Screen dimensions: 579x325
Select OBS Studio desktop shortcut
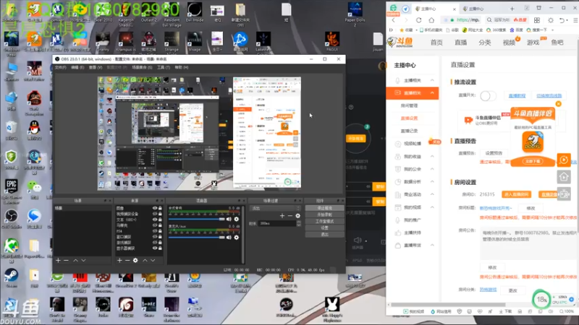tap(11, 219)
